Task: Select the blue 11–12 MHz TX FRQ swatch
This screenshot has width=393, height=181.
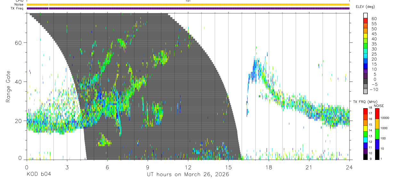Action: (x=366, y=145)
